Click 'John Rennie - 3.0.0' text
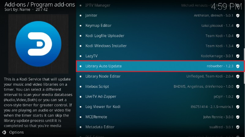245x137 pixels. click(x=218, y=117)
